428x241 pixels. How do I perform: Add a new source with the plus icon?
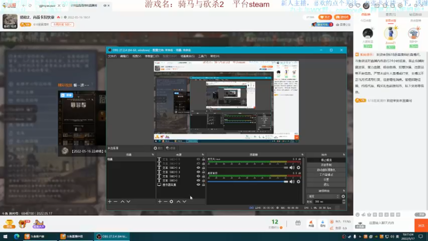coord(159,202)
